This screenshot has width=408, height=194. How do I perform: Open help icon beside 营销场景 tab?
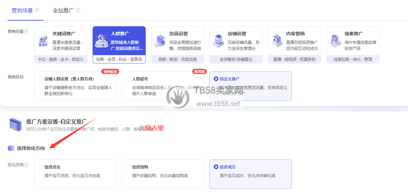pyautogui.click(x=37, y=10)
